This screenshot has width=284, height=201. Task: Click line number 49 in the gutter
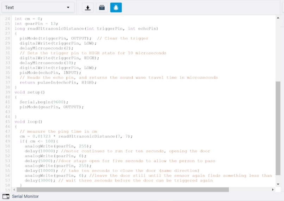[7, 141]
